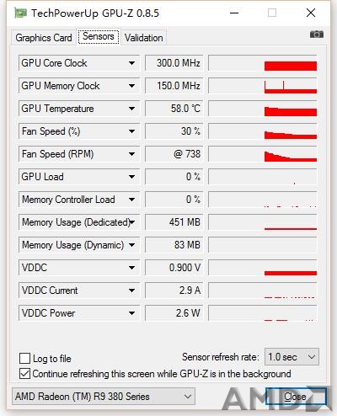This screenshot has height=416, width=337.
Task: Open Fan Speed (RPM) dropdown arrow
Action: (x=131, y=154)
